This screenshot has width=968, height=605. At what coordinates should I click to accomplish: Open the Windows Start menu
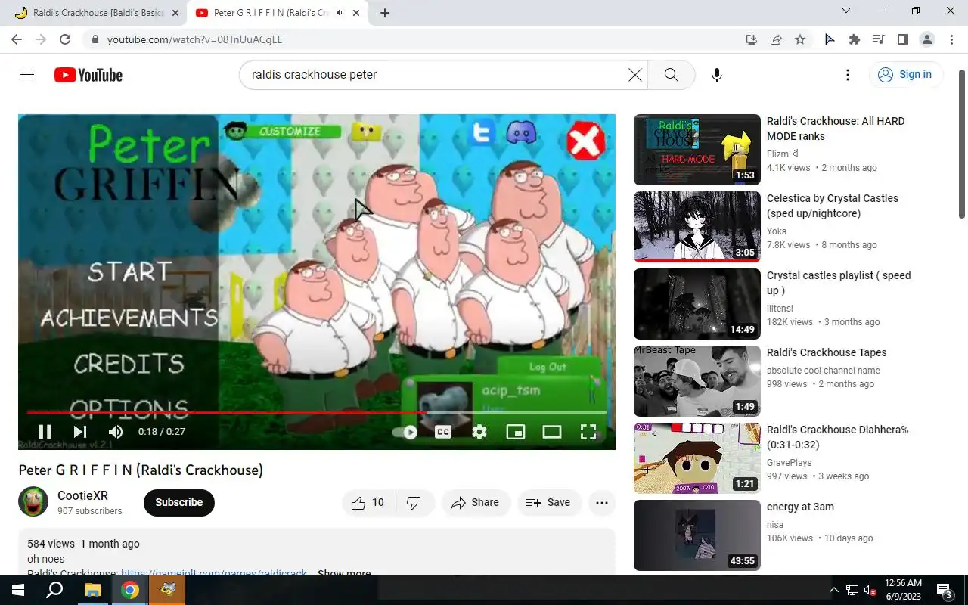click(17, 590)
